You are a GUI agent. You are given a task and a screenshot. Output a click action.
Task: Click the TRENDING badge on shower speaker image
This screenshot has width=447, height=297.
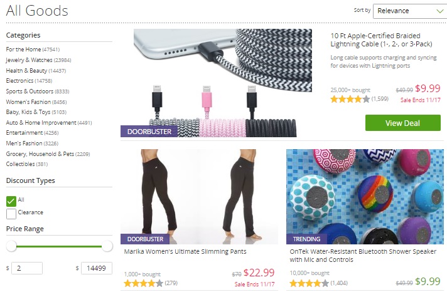[x=306, y=239]
